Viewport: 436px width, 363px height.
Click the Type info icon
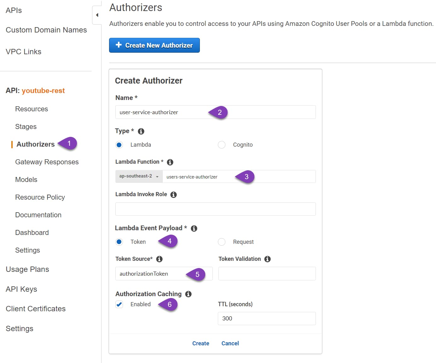coord(141,131)
